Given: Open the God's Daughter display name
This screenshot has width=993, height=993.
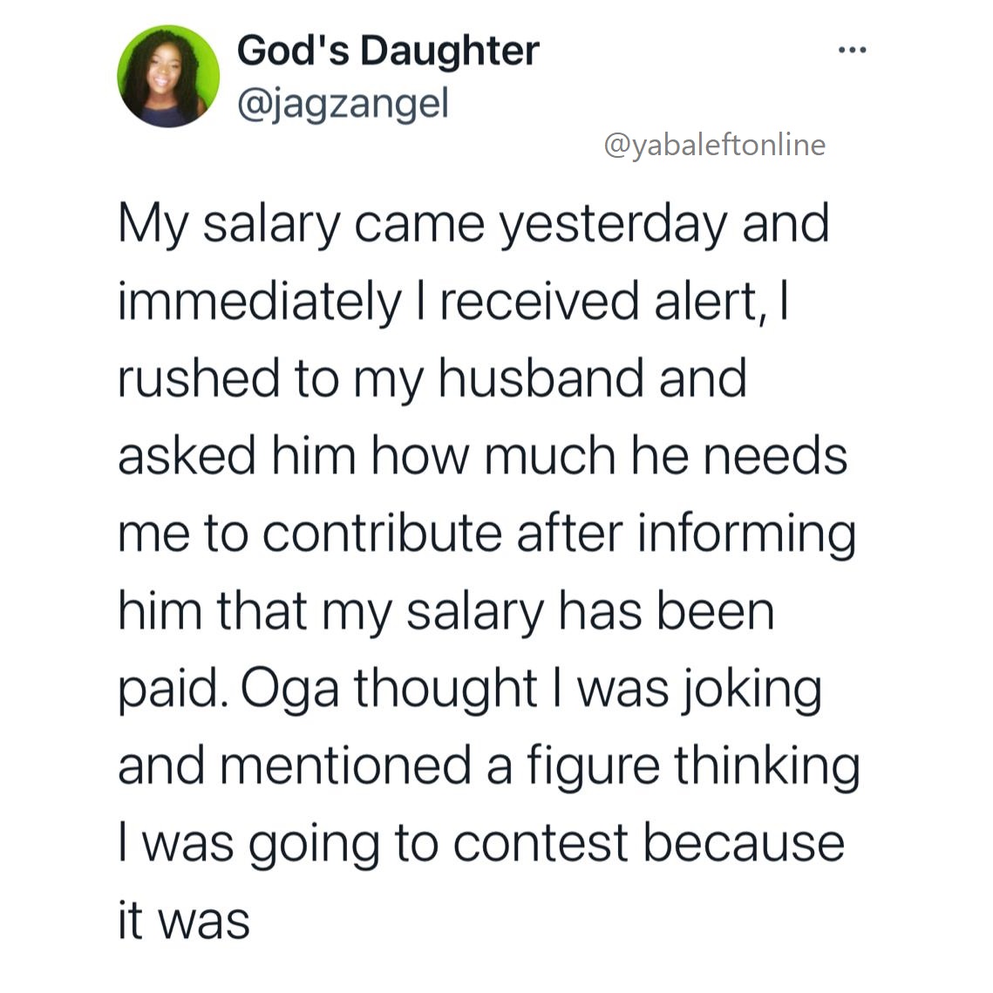Looking at the screenshot, I should click(x=388, y=51).
